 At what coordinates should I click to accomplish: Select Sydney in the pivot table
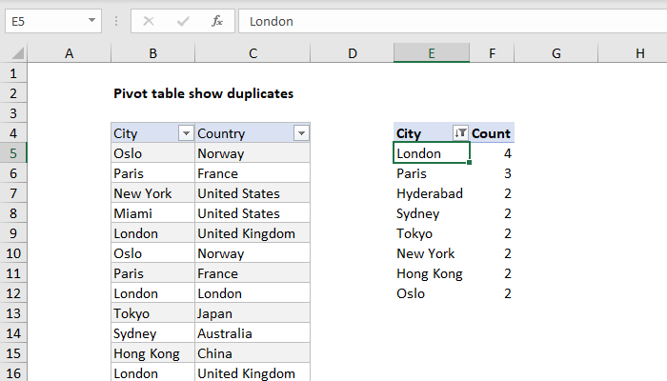coord(432,213)
